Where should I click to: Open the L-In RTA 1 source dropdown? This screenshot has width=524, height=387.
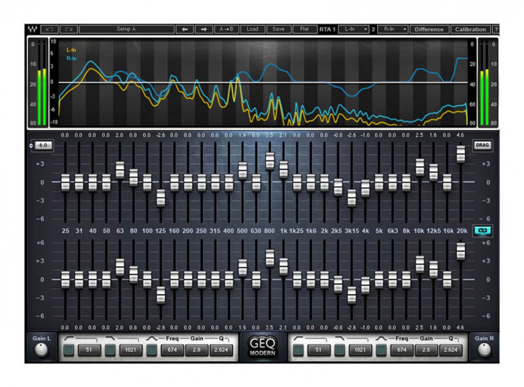354,29
